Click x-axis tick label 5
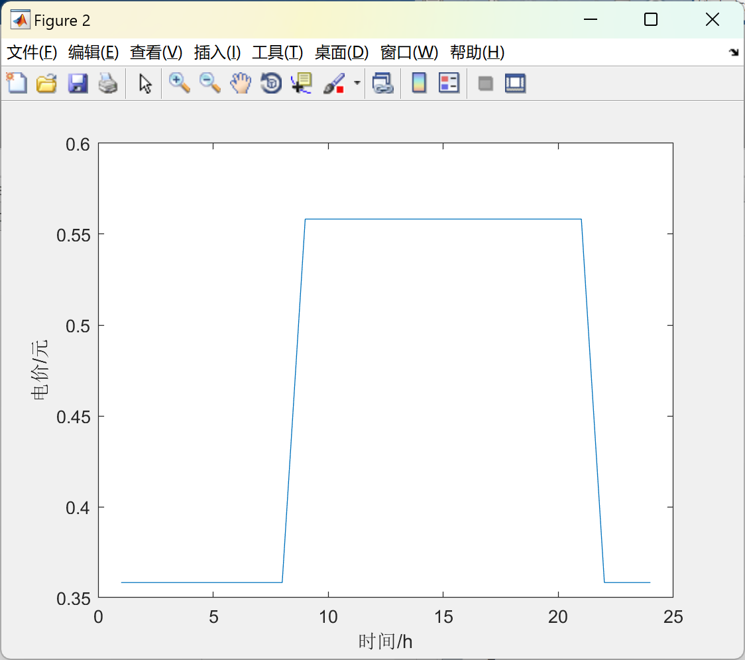Viewport: 745px width, 660px height. pyautogui.click(x=213, y=617)
